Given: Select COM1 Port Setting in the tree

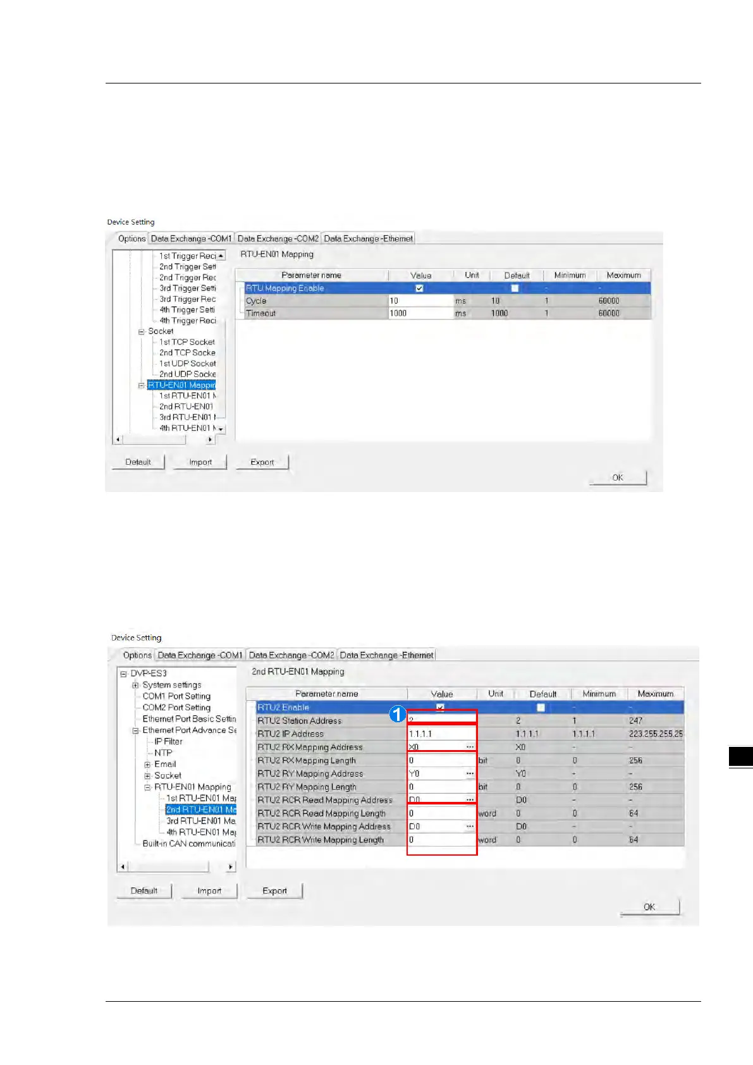Looking at the screenshot, I should (176, 696).
